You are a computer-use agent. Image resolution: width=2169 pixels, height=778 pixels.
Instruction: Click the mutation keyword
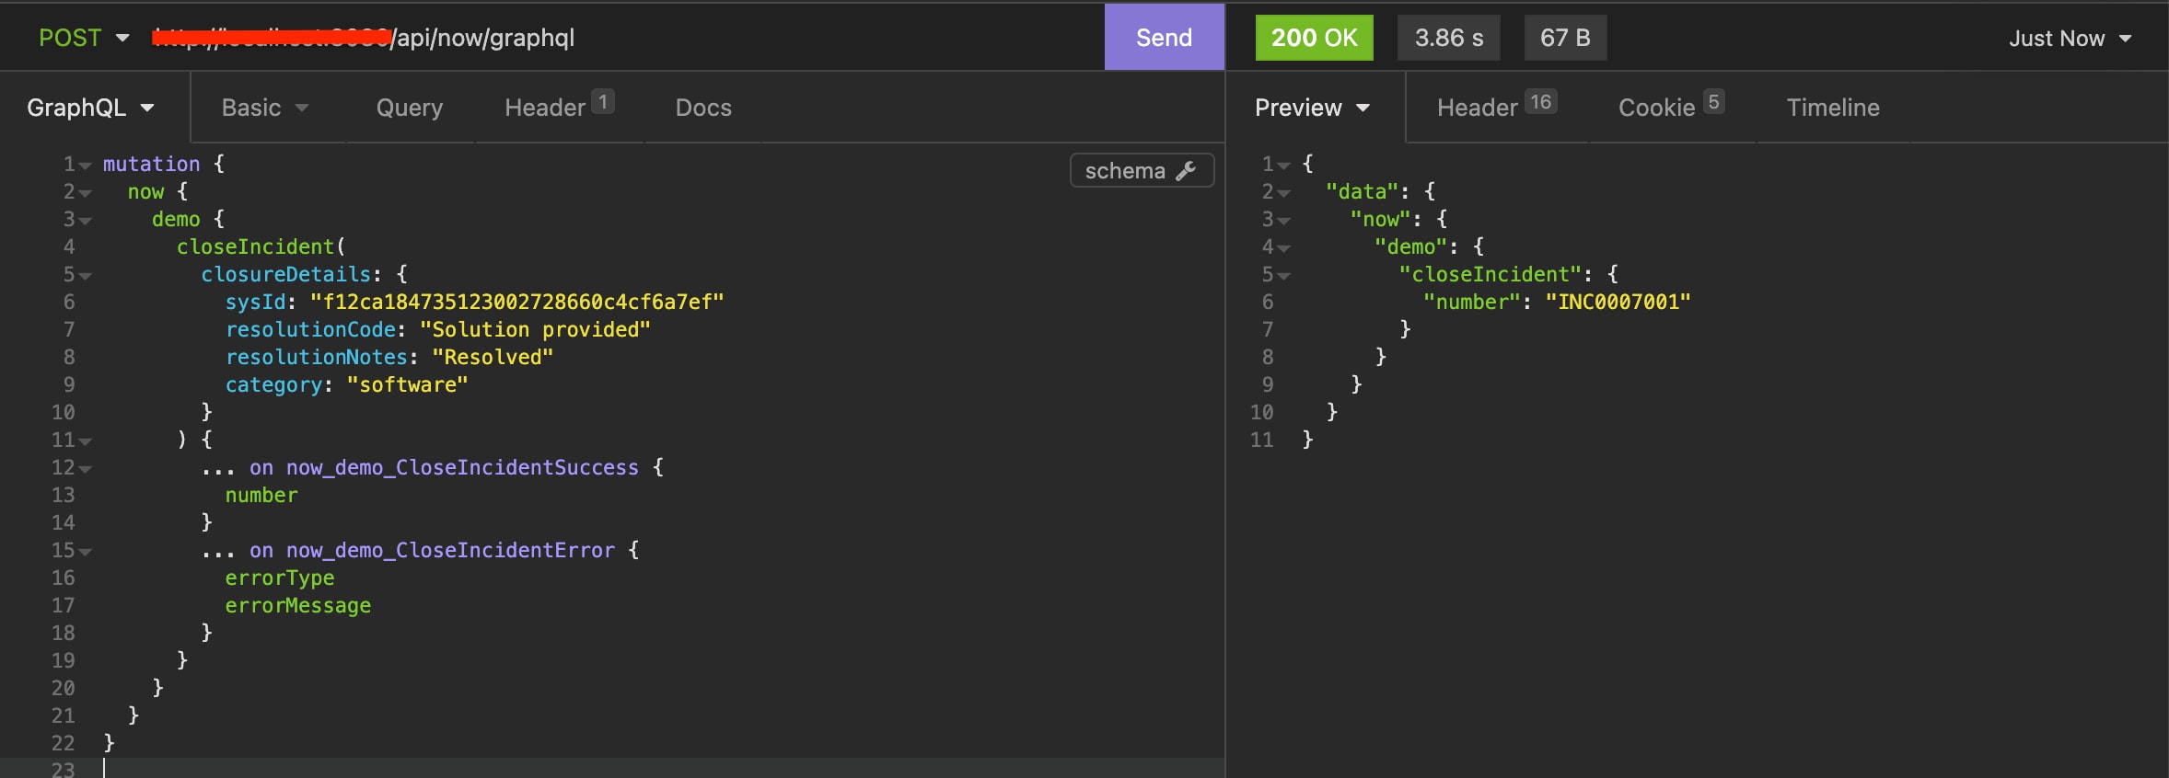tap(151, 164)
